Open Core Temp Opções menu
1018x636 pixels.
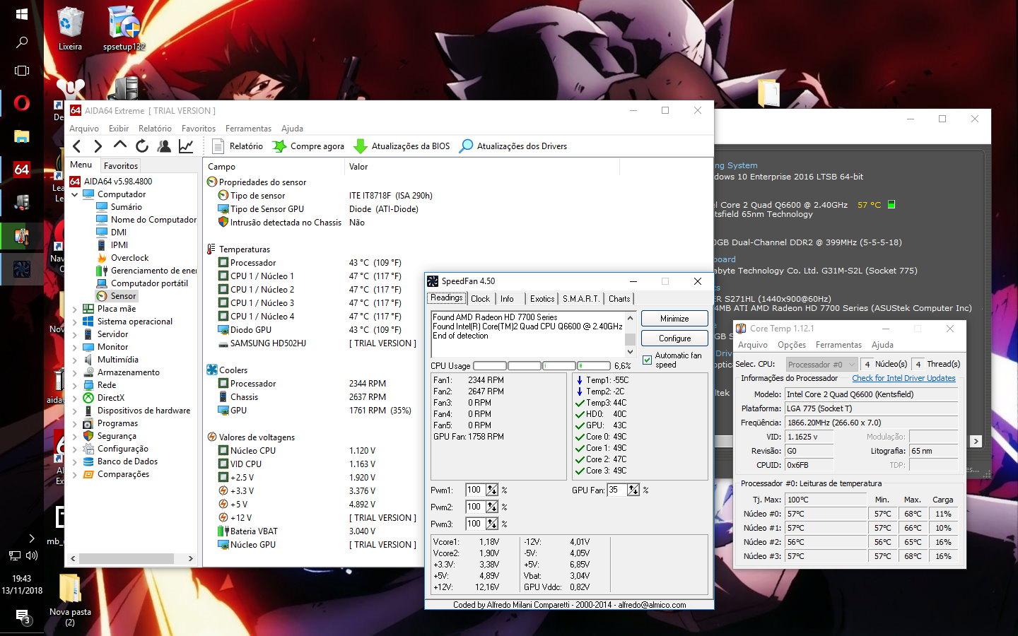(x=792, y=345)
